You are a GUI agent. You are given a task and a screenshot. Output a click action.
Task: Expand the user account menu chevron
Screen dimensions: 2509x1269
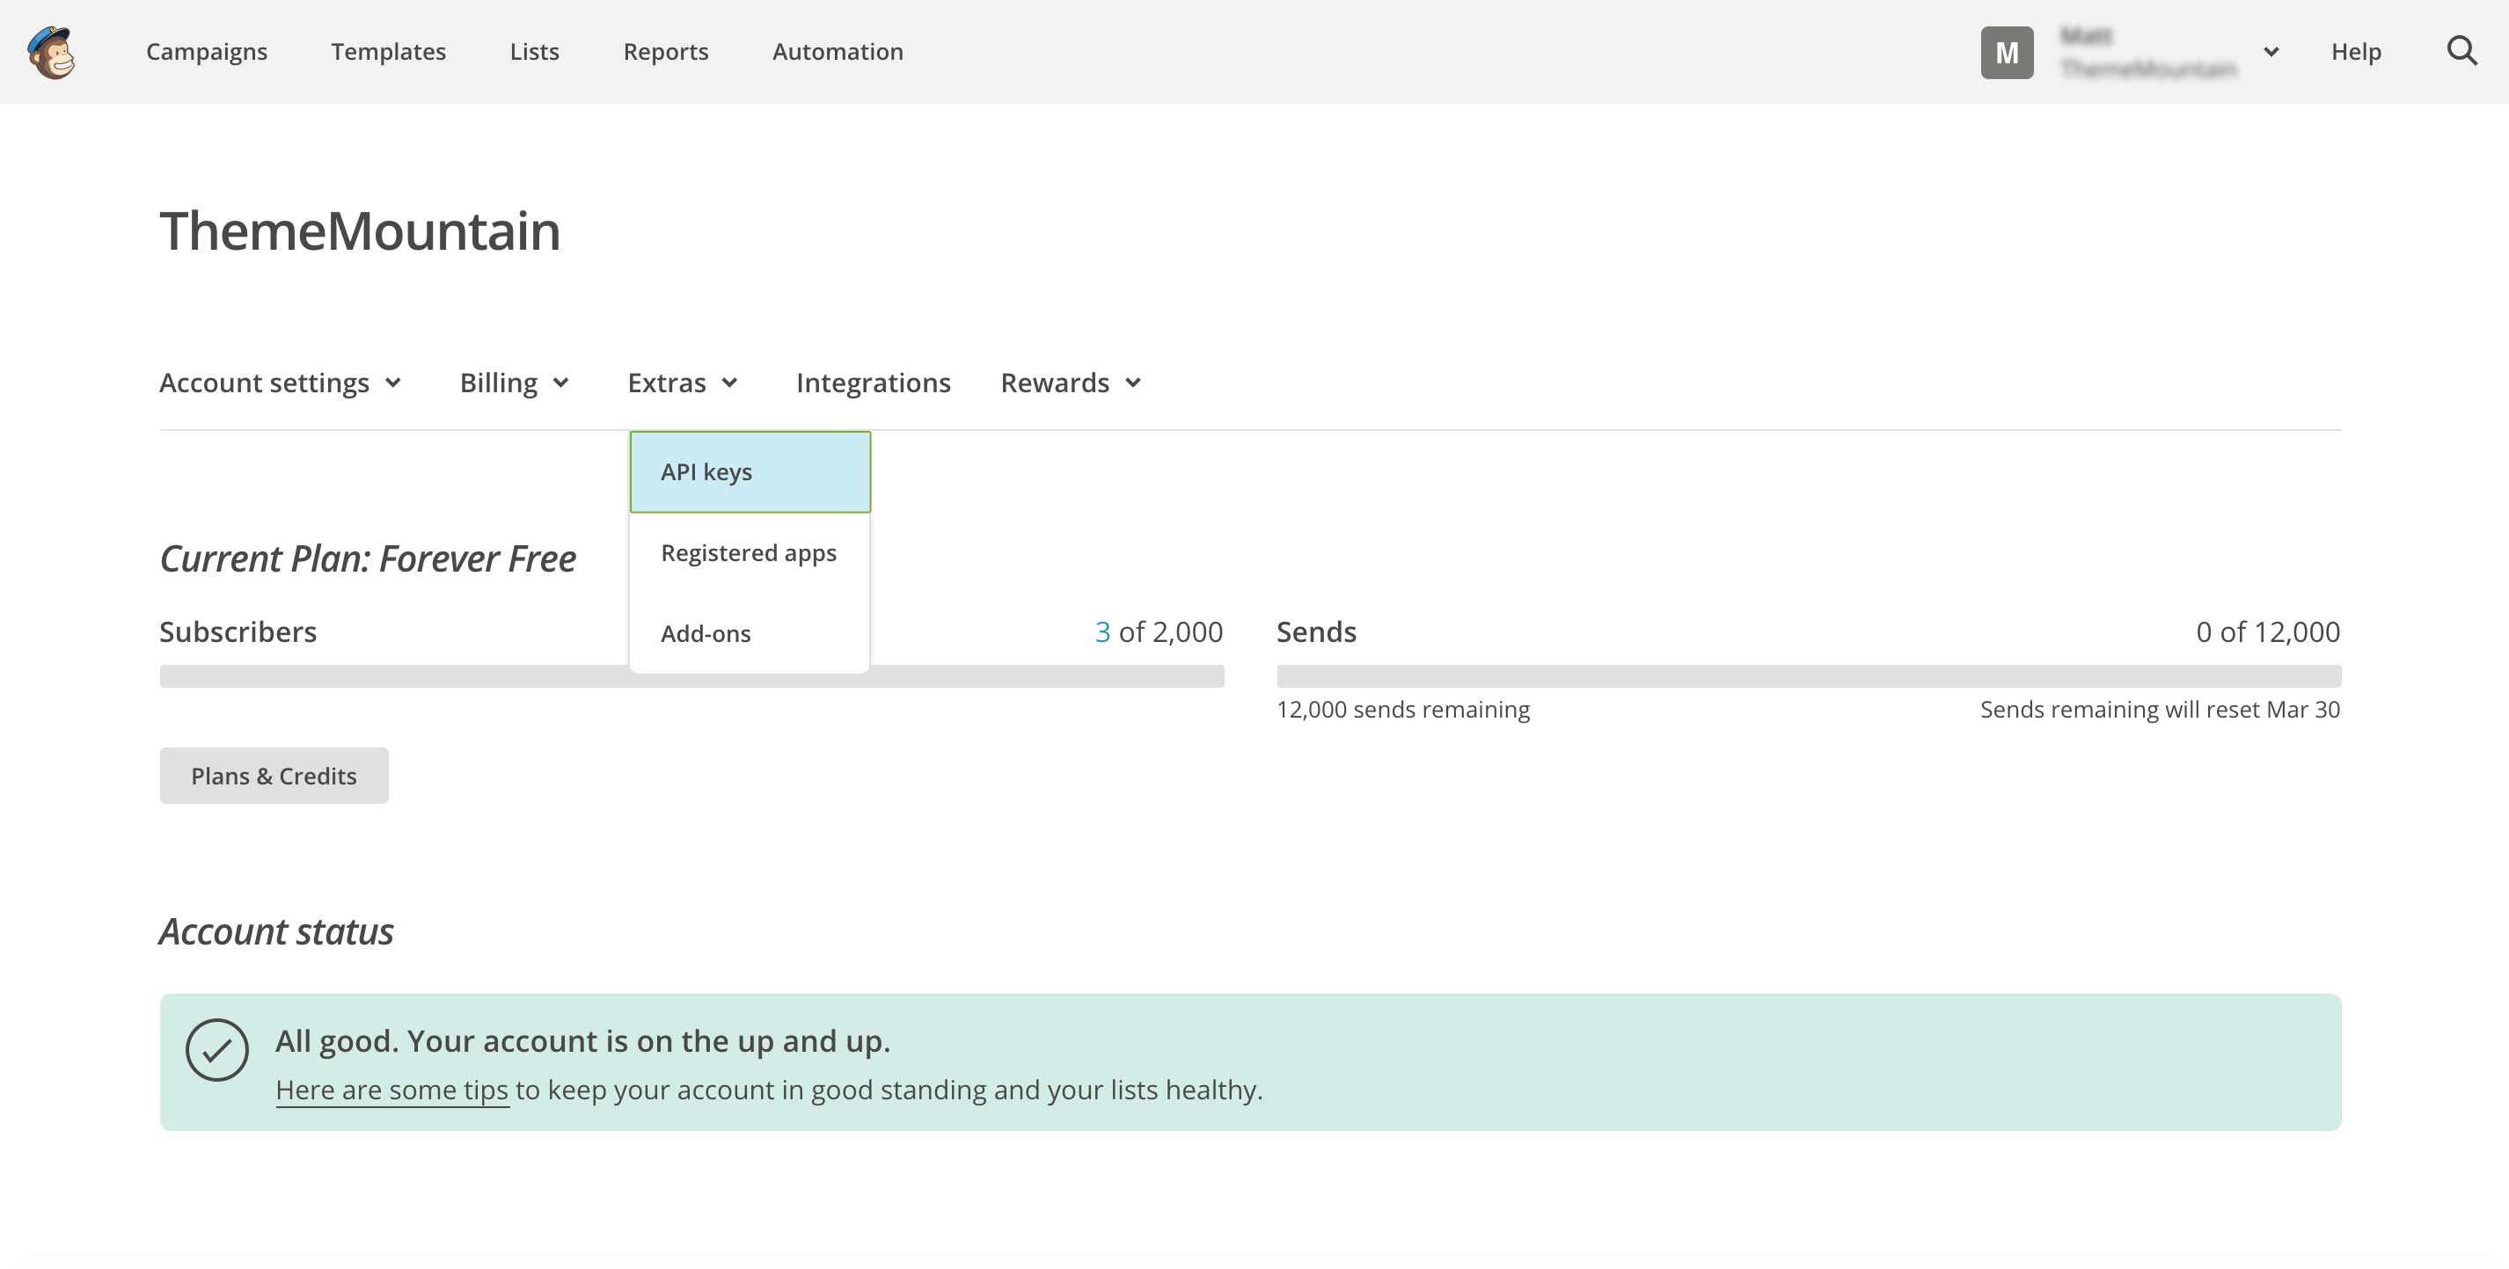2271,52
